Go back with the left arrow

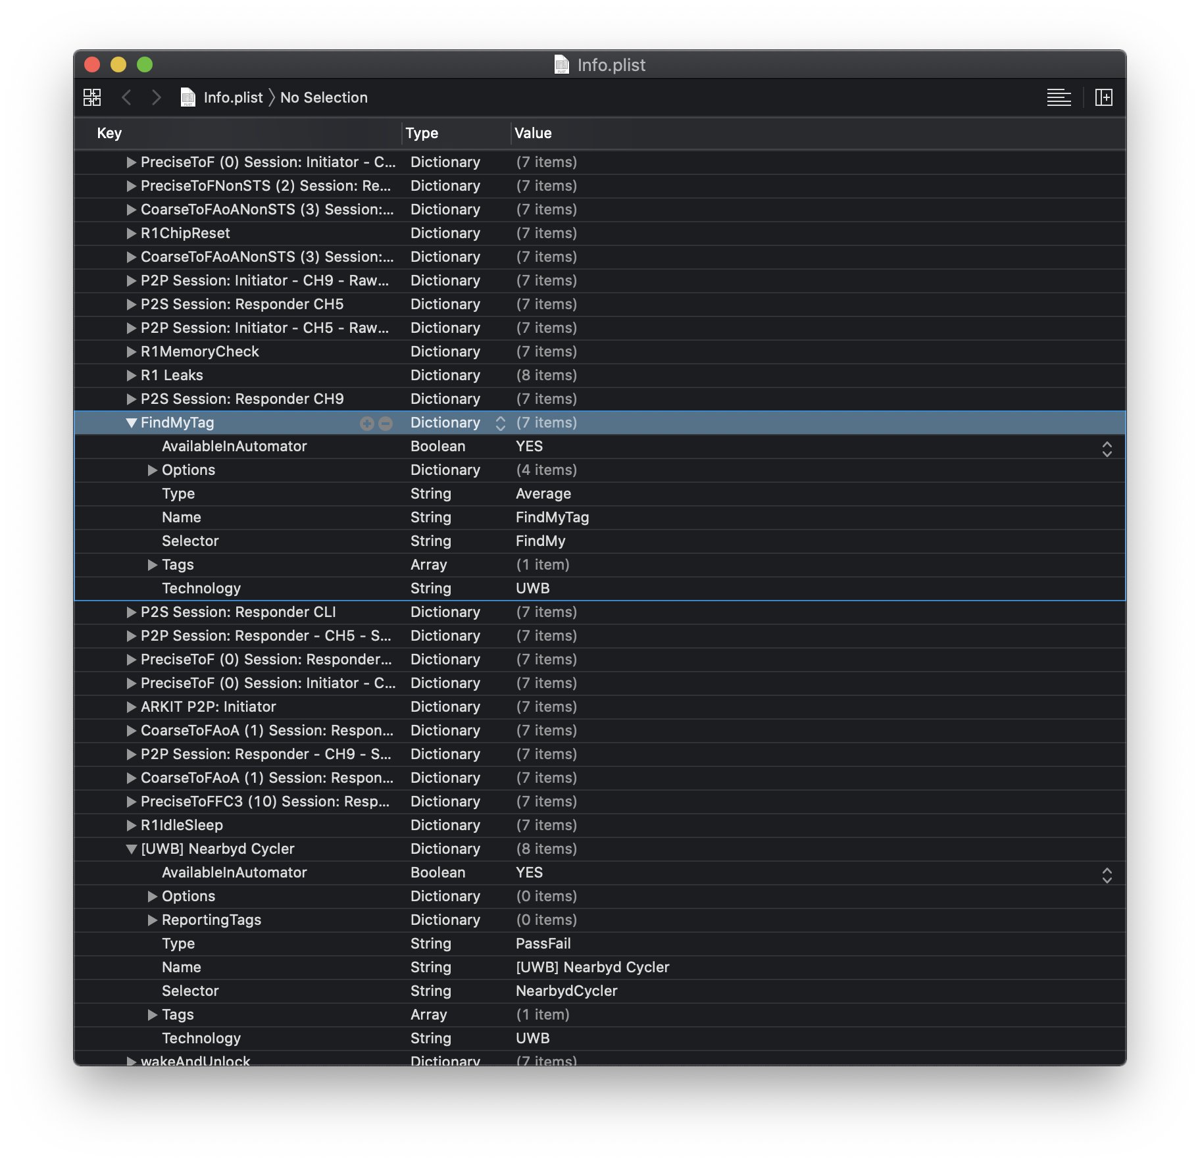click(127, 97)
